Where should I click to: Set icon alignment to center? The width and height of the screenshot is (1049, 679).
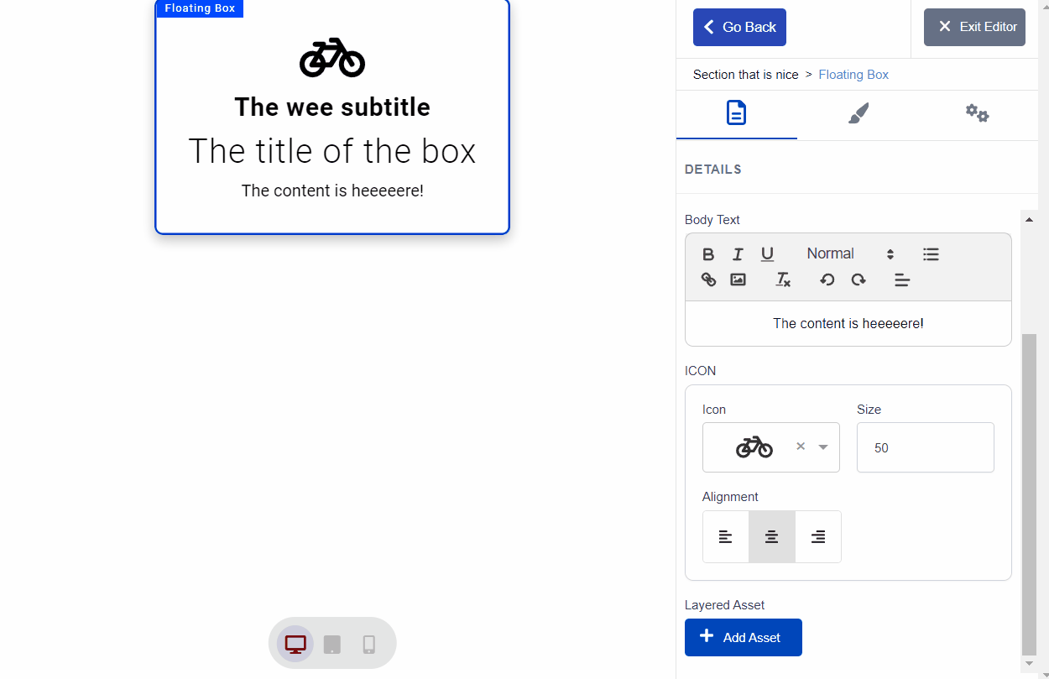[772, 537]
